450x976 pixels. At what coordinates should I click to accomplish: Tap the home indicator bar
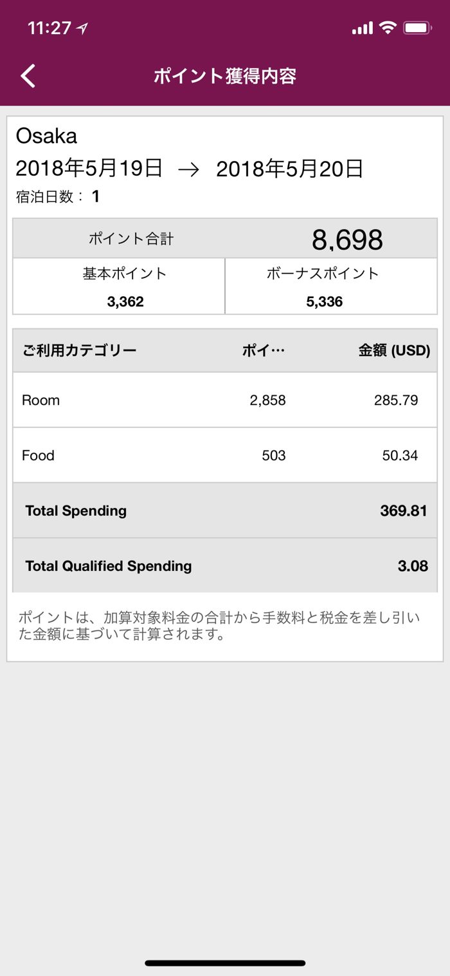click(x=225, y=963)
